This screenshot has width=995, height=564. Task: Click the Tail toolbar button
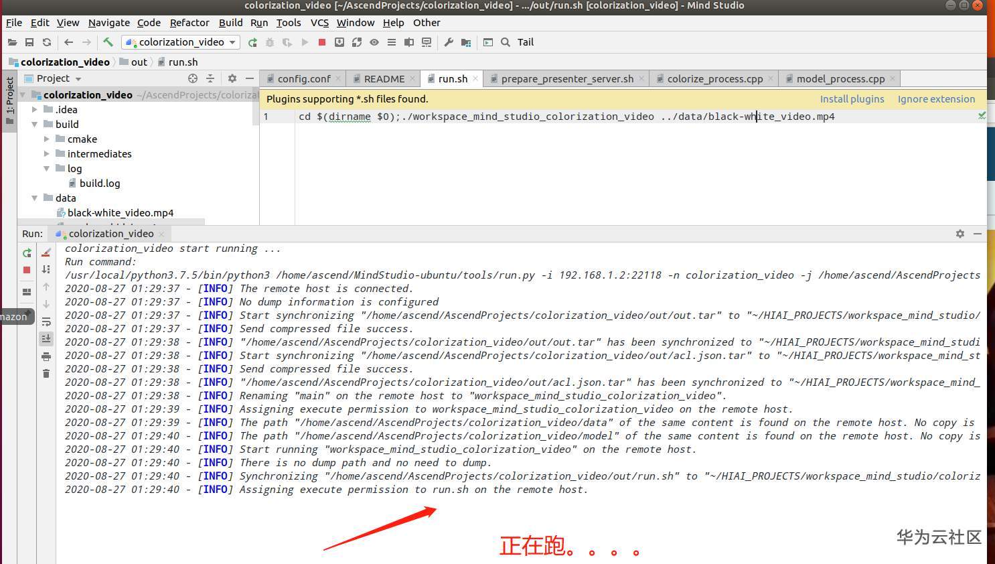526,42
